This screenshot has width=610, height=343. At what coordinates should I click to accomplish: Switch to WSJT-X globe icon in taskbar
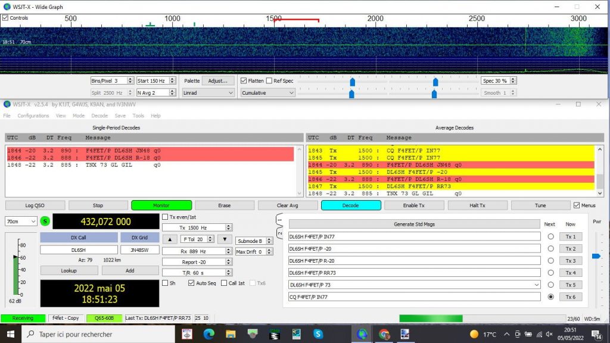362,334
